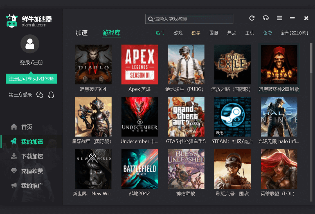
Task: Select the 彩虹六号:围攻 game cover
Action: [x=232, y=169]
